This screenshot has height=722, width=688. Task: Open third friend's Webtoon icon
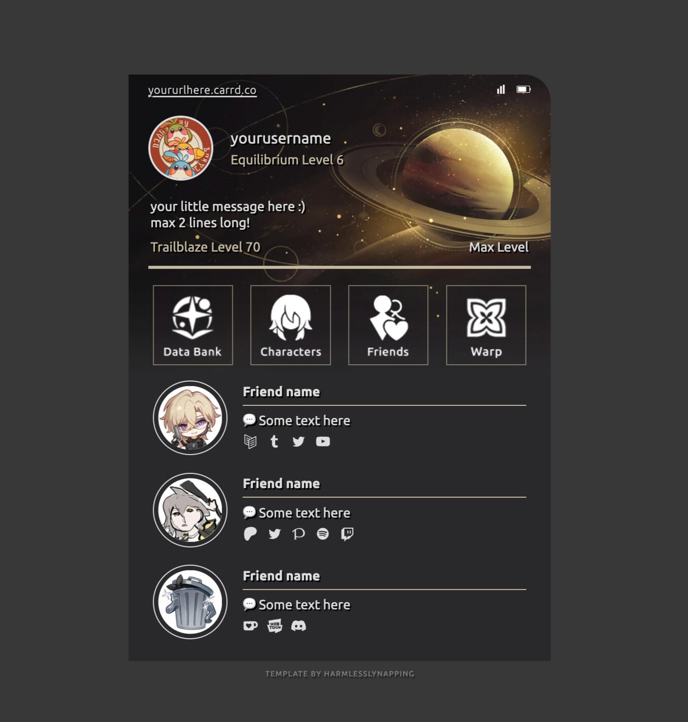click(274, 626)
